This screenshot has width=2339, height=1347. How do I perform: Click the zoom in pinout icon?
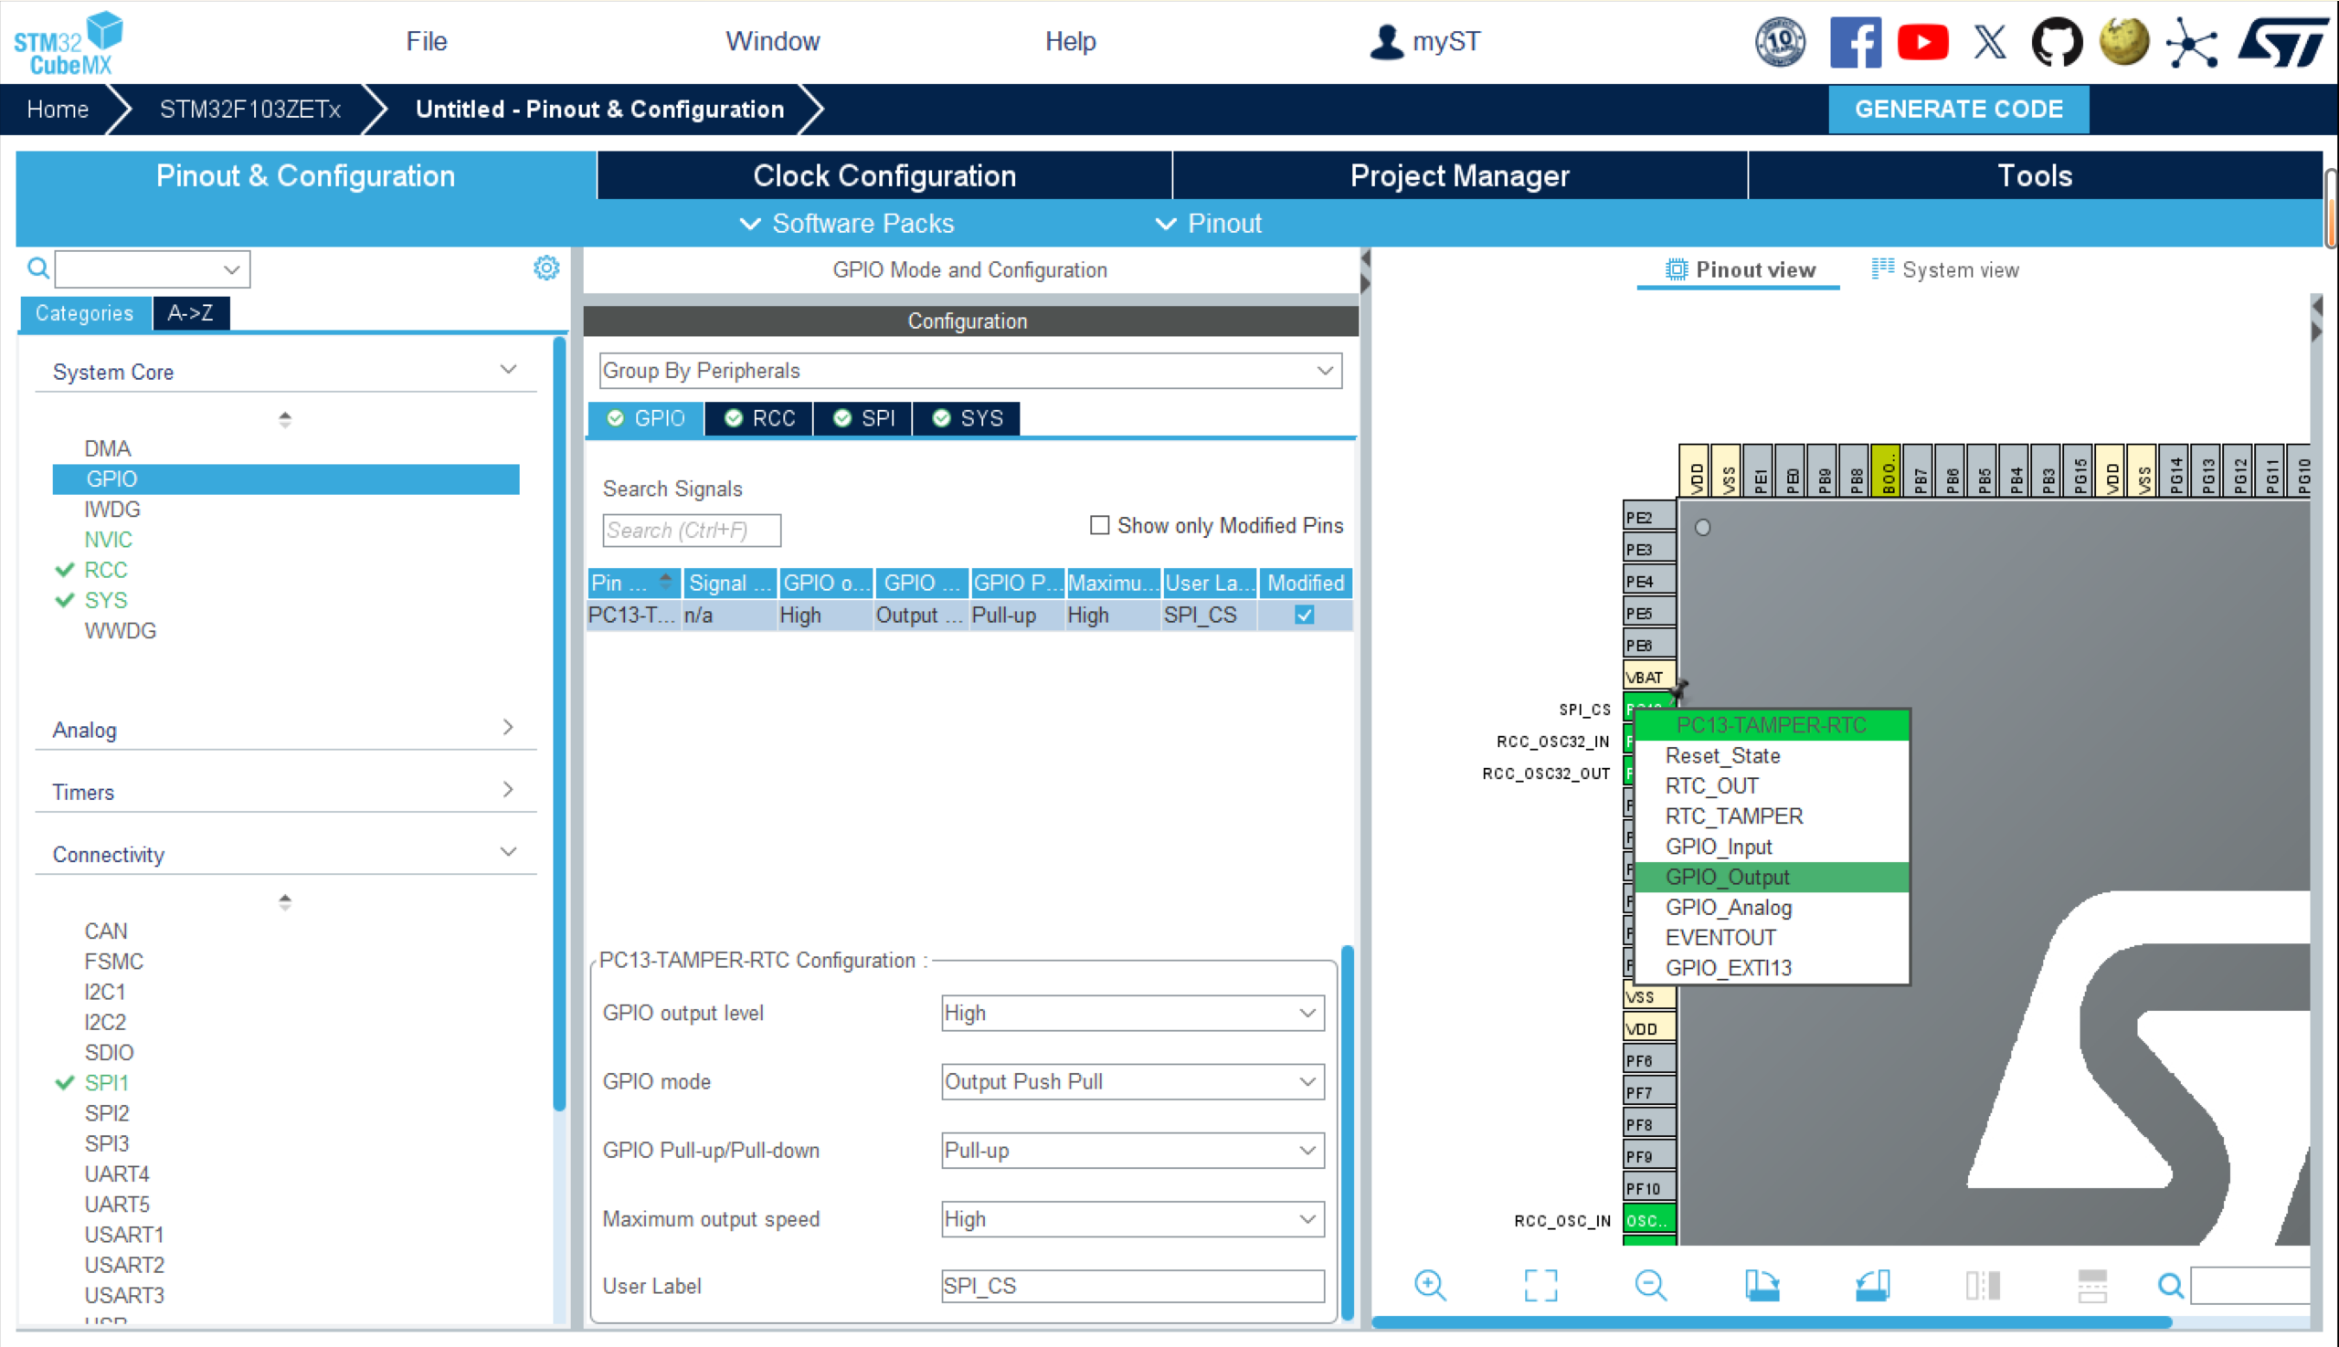coord(1429,1285)
